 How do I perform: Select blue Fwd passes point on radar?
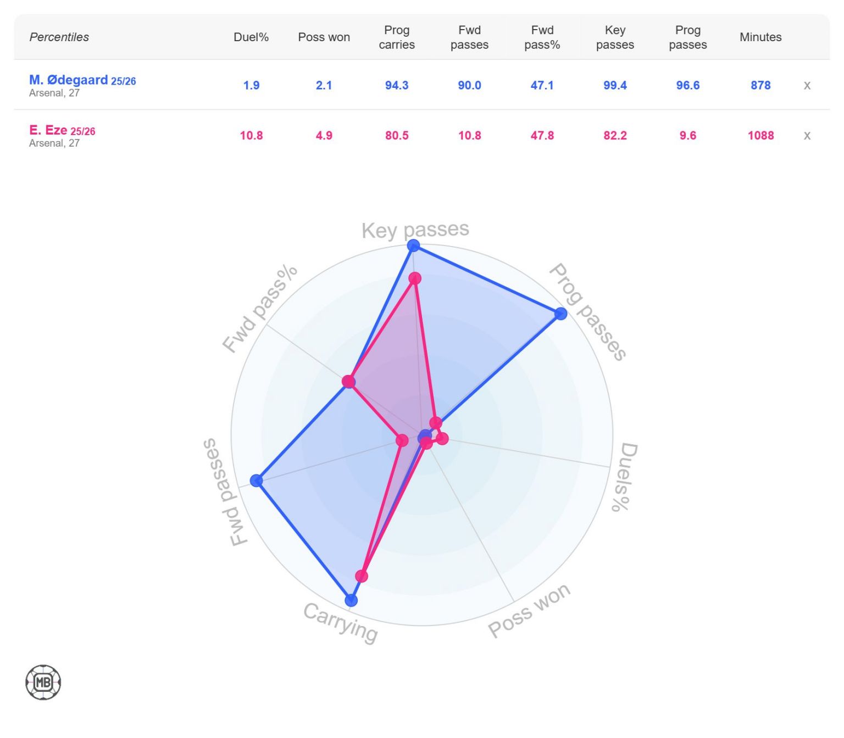(x=256, y=480)
